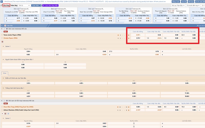Viewport: 205px width, 128px height.
Task: Toggle the favorite star above the TRỰC badge
Action: [x=2, y=32]
